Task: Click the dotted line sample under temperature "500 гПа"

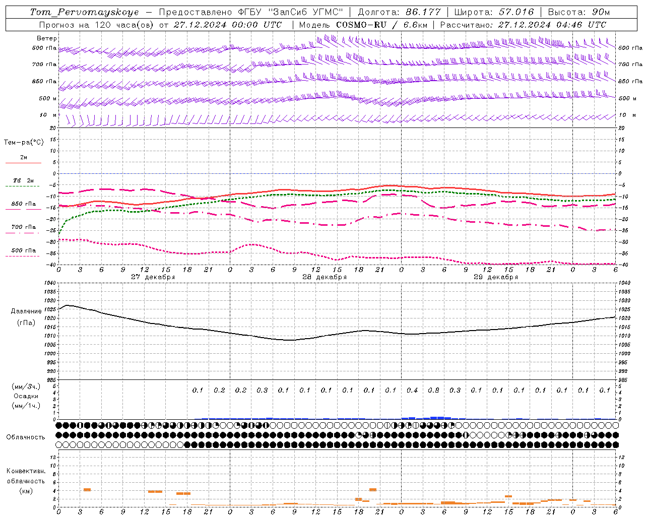Action: click(23, 256)
